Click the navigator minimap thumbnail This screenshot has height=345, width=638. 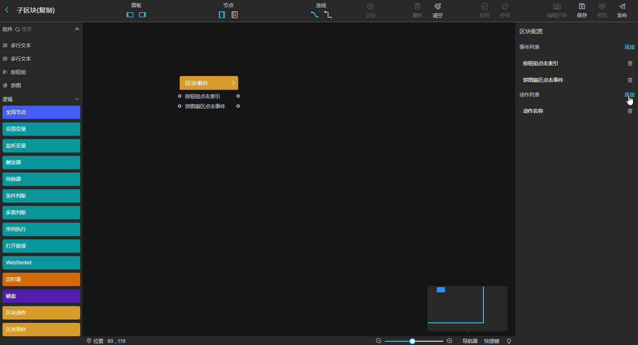(x=468, y=309)
